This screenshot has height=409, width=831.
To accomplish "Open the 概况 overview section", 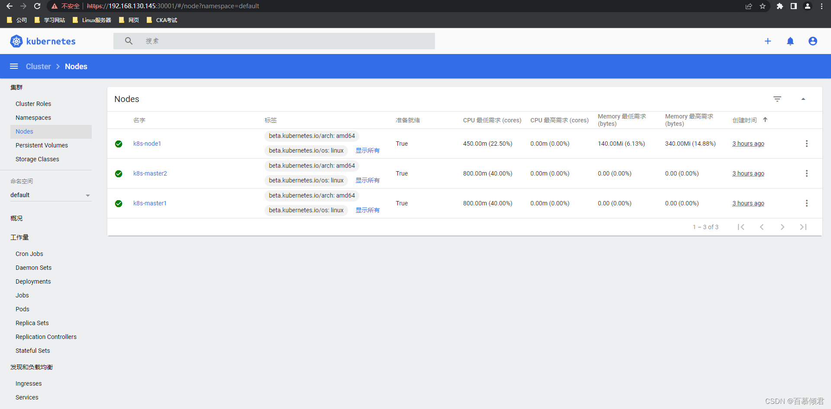I will click(x=16, y=218).
